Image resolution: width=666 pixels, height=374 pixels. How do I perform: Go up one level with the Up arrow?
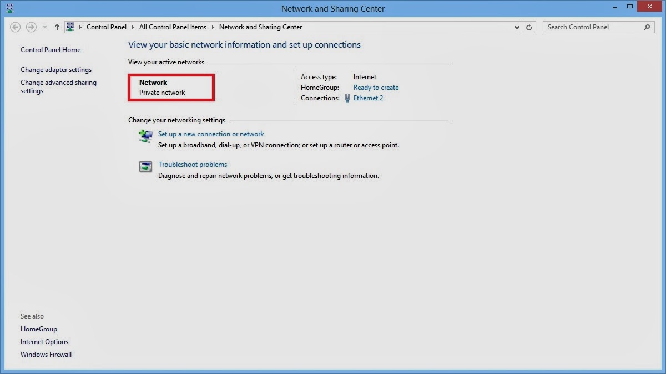pyautogui.click(x=57, y=27)
